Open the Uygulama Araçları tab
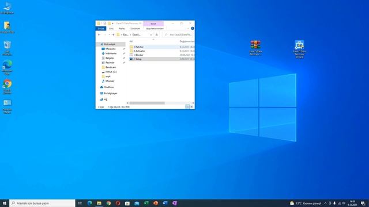369x207 pixels. [155, 28]
